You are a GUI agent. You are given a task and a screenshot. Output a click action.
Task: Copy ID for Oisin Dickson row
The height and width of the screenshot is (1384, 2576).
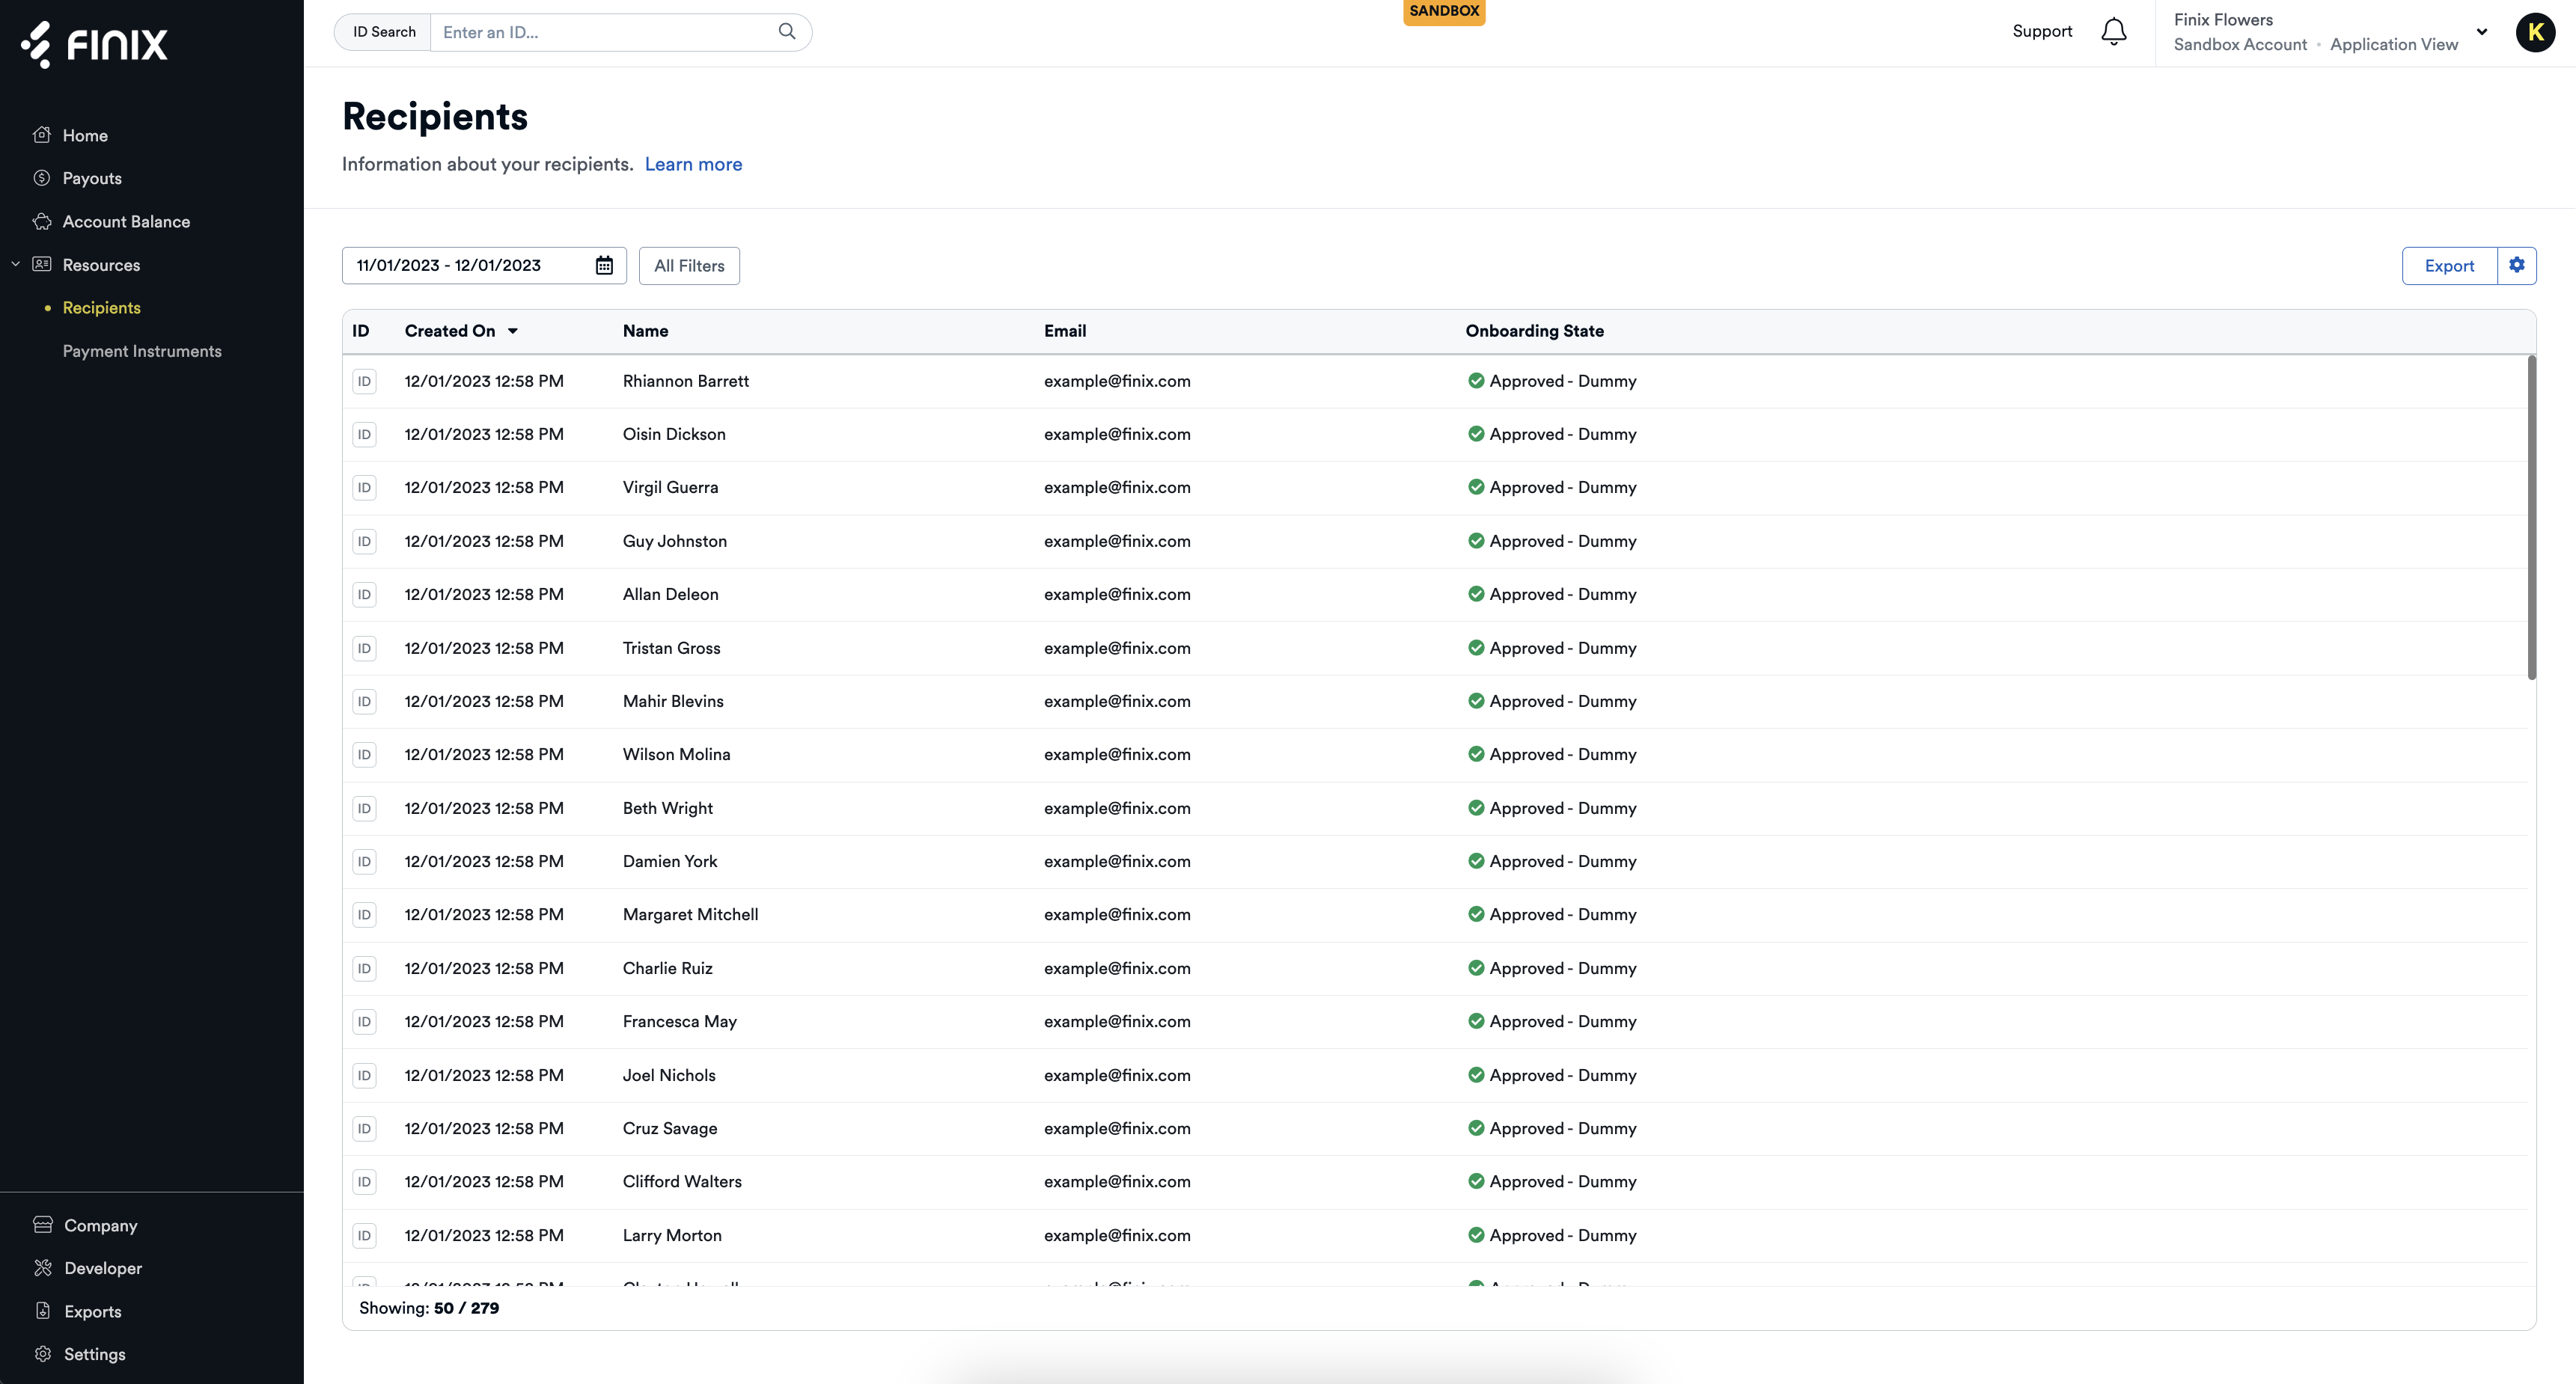364,435
